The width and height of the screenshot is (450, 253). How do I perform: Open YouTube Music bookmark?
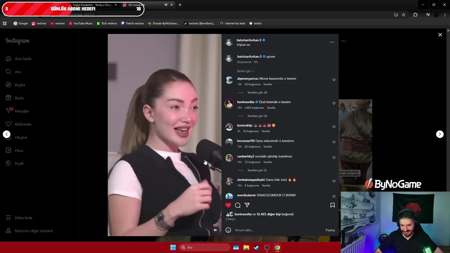tap(81, 24)
